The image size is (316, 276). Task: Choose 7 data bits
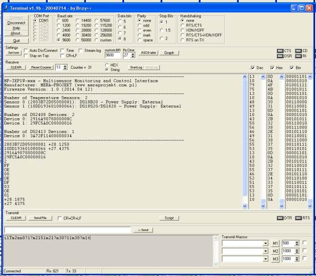[120, 33]
